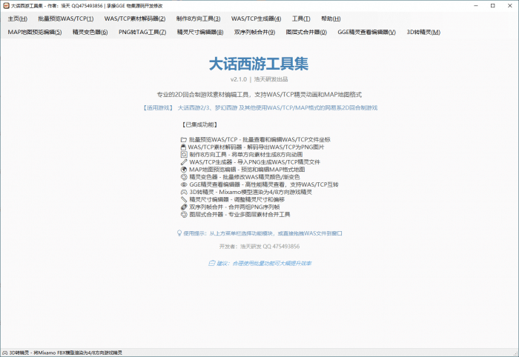Click 批量预览WAS/TCP feature description text

tap(259, 140)
